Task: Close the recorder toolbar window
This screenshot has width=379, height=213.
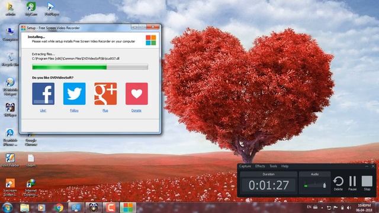Action: 373,166
